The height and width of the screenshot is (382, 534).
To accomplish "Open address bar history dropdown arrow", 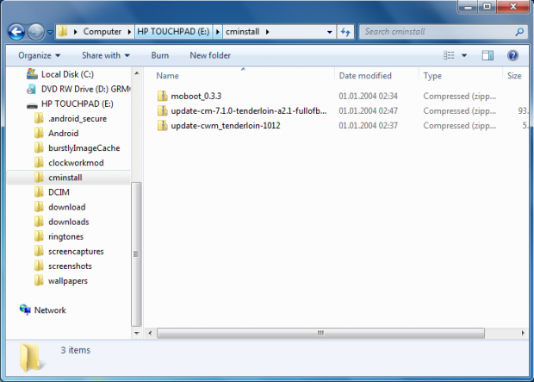I will coord(330,32).
